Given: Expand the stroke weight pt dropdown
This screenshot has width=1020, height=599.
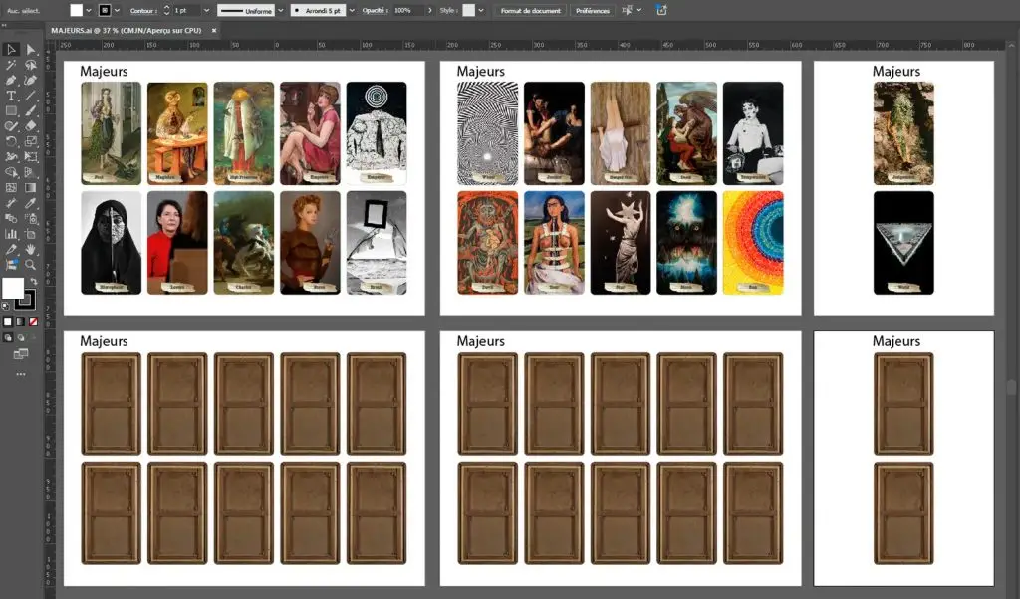Looking at the screenshot, I should (206, 10).
